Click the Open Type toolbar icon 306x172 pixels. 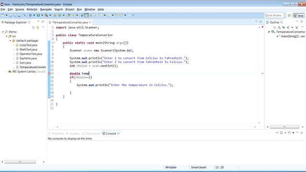point(68,15)
